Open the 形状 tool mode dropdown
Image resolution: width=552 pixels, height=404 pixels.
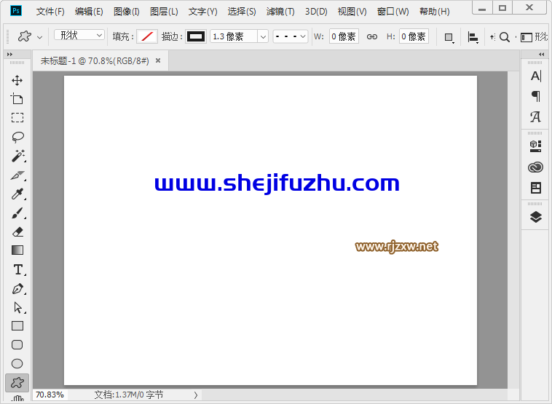[79, 35]
